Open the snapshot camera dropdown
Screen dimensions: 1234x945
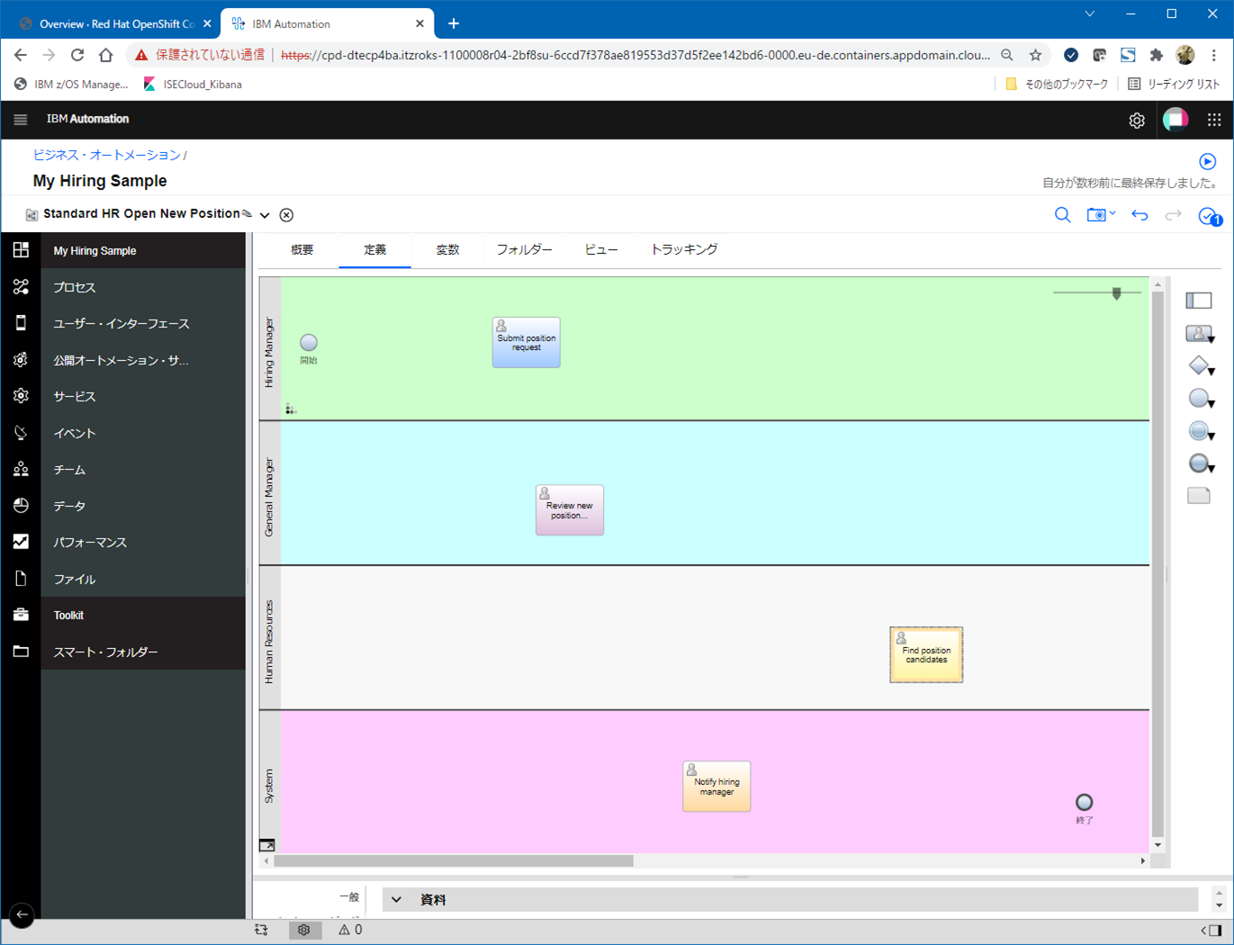(x=1101, y=215)
